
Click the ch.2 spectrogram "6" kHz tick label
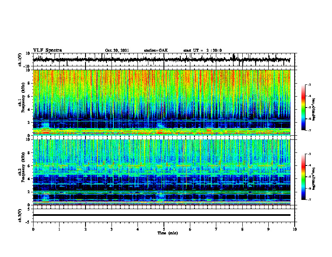click(29, 166)
